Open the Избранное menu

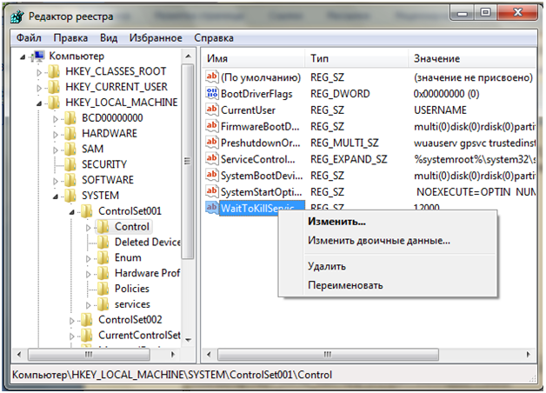coord(155,38)
